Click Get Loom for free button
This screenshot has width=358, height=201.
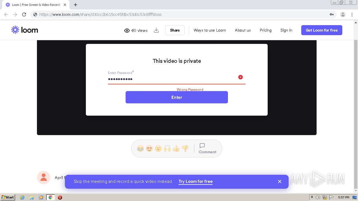pos(322,30)
